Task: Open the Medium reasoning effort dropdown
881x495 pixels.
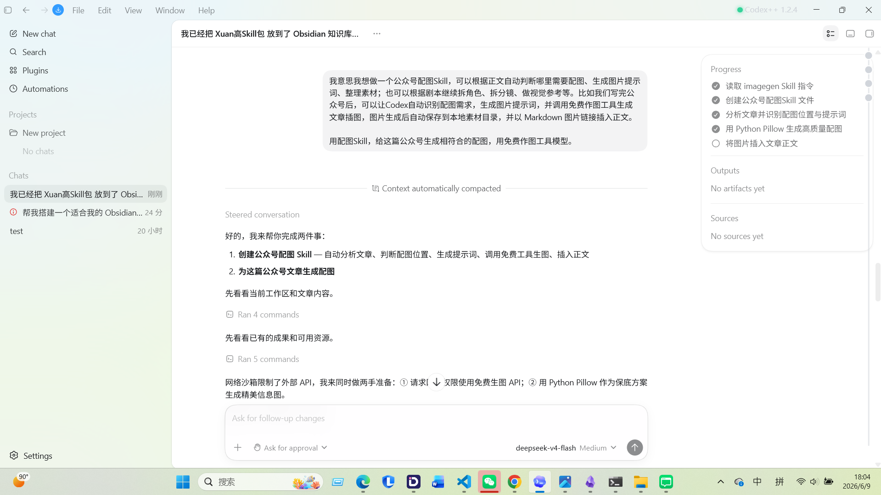Action: (x=598, y=448)
